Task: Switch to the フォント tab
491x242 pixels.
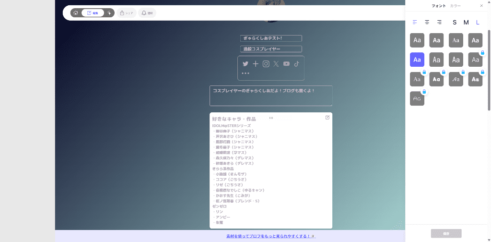Action: click(439, 6)
